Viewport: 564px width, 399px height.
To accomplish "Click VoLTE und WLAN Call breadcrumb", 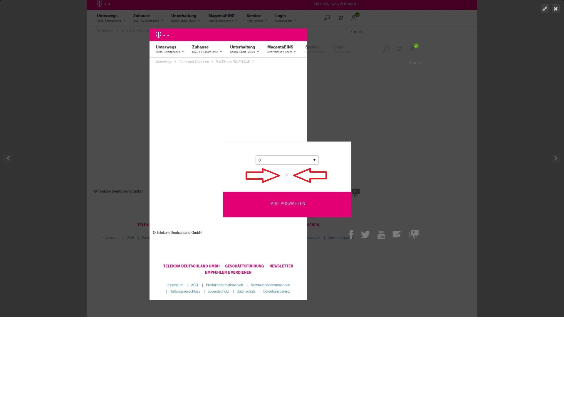I will [x=233, y=61].
